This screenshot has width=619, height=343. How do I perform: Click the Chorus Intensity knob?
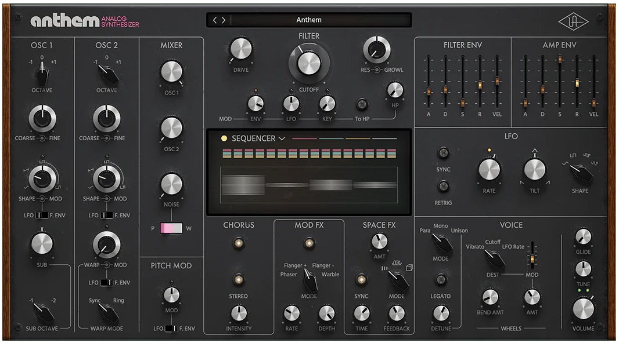(x=239, y=314)
